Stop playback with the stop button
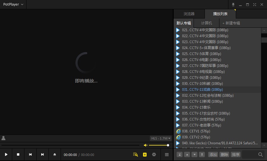 [18, 154]
